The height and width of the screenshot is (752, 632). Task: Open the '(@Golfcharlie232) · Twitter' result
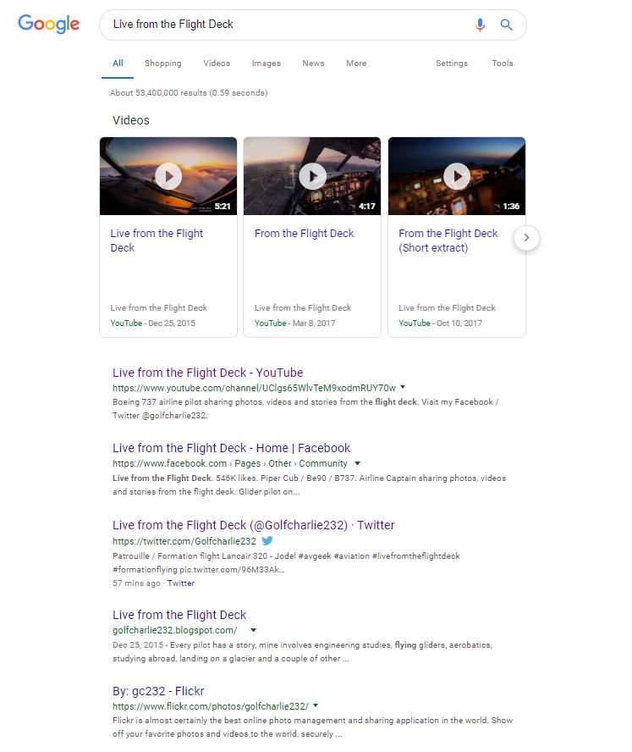(254, 525)
